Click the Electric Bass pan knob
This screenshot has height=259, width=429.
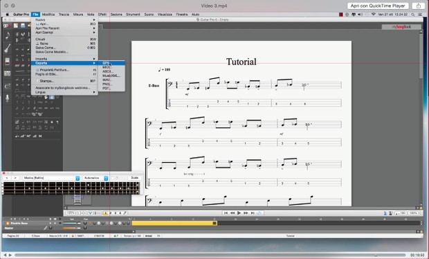pos(85,224)
